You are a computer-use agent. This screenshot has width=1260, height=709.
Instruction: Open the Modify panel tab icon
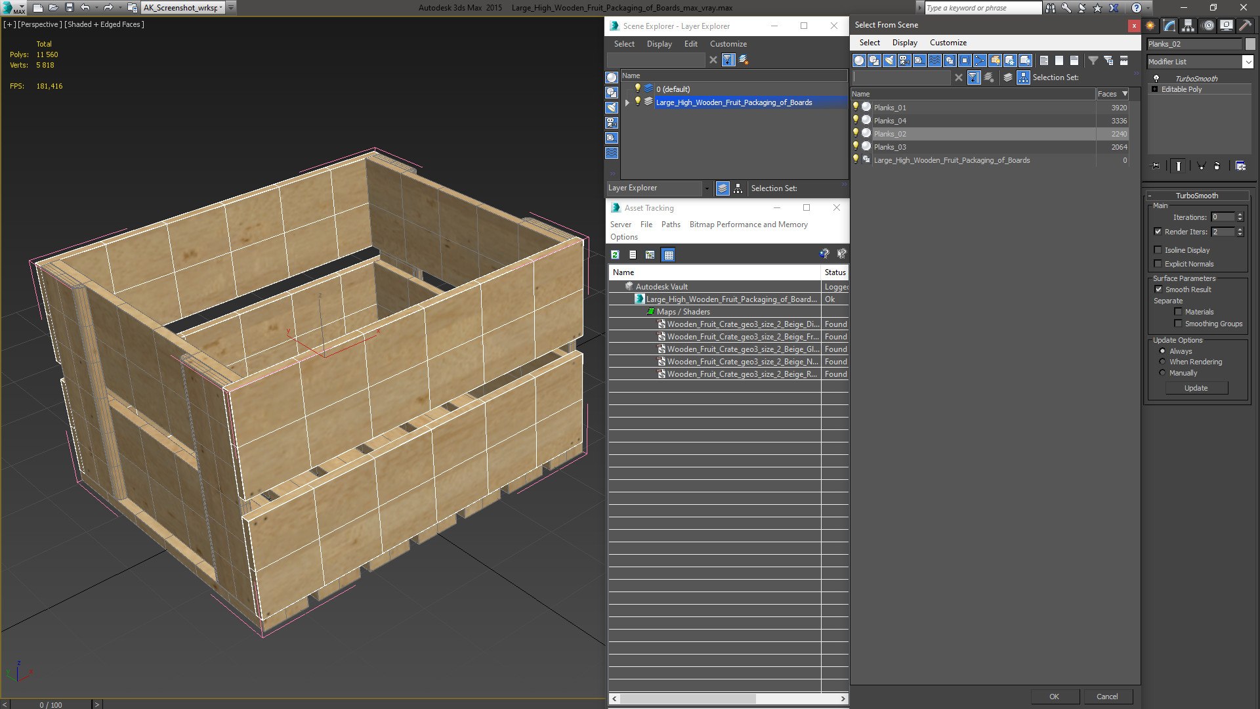1169,26
